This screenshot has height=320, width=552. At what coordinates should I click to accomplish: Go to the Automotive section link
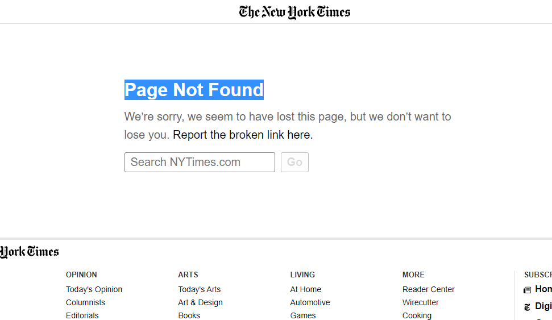310,302
